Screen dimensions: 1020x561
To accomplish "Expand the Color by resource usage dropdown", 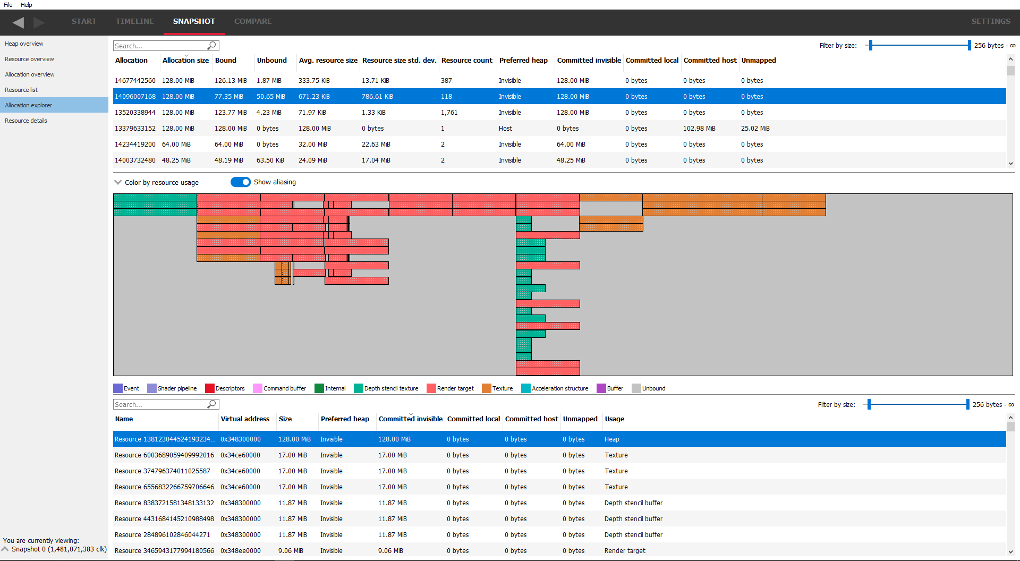I will click(118, 182).
